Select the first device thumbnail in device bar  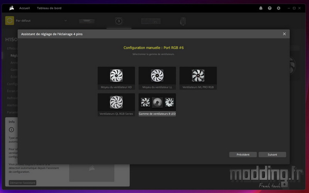tap(87, 21)
